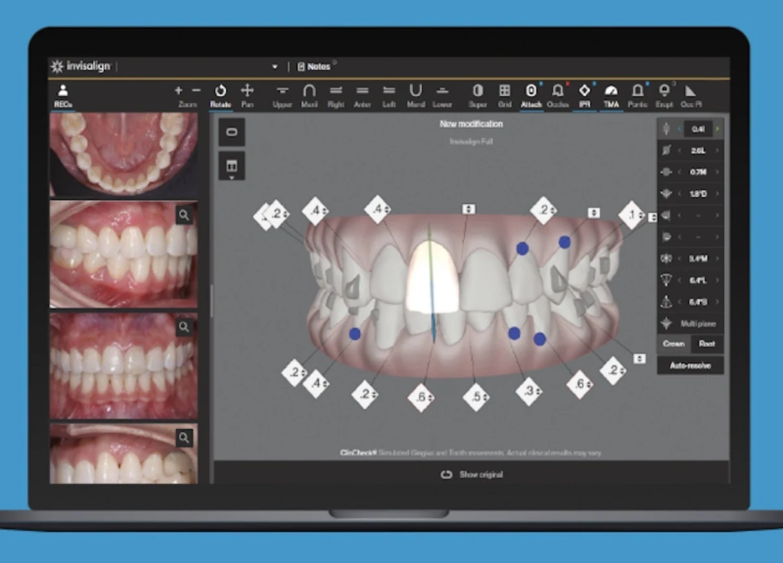Image resolution: width=783 pixels, height=563 pixels.
Task: Toggle Erupt eruption compensation display
Action: click(664, 95)
